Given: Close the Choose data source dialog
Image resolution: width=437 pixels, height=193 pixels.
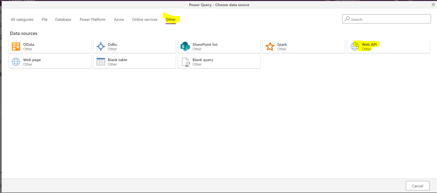Looking at the screenshot, I should pos(433,5).
